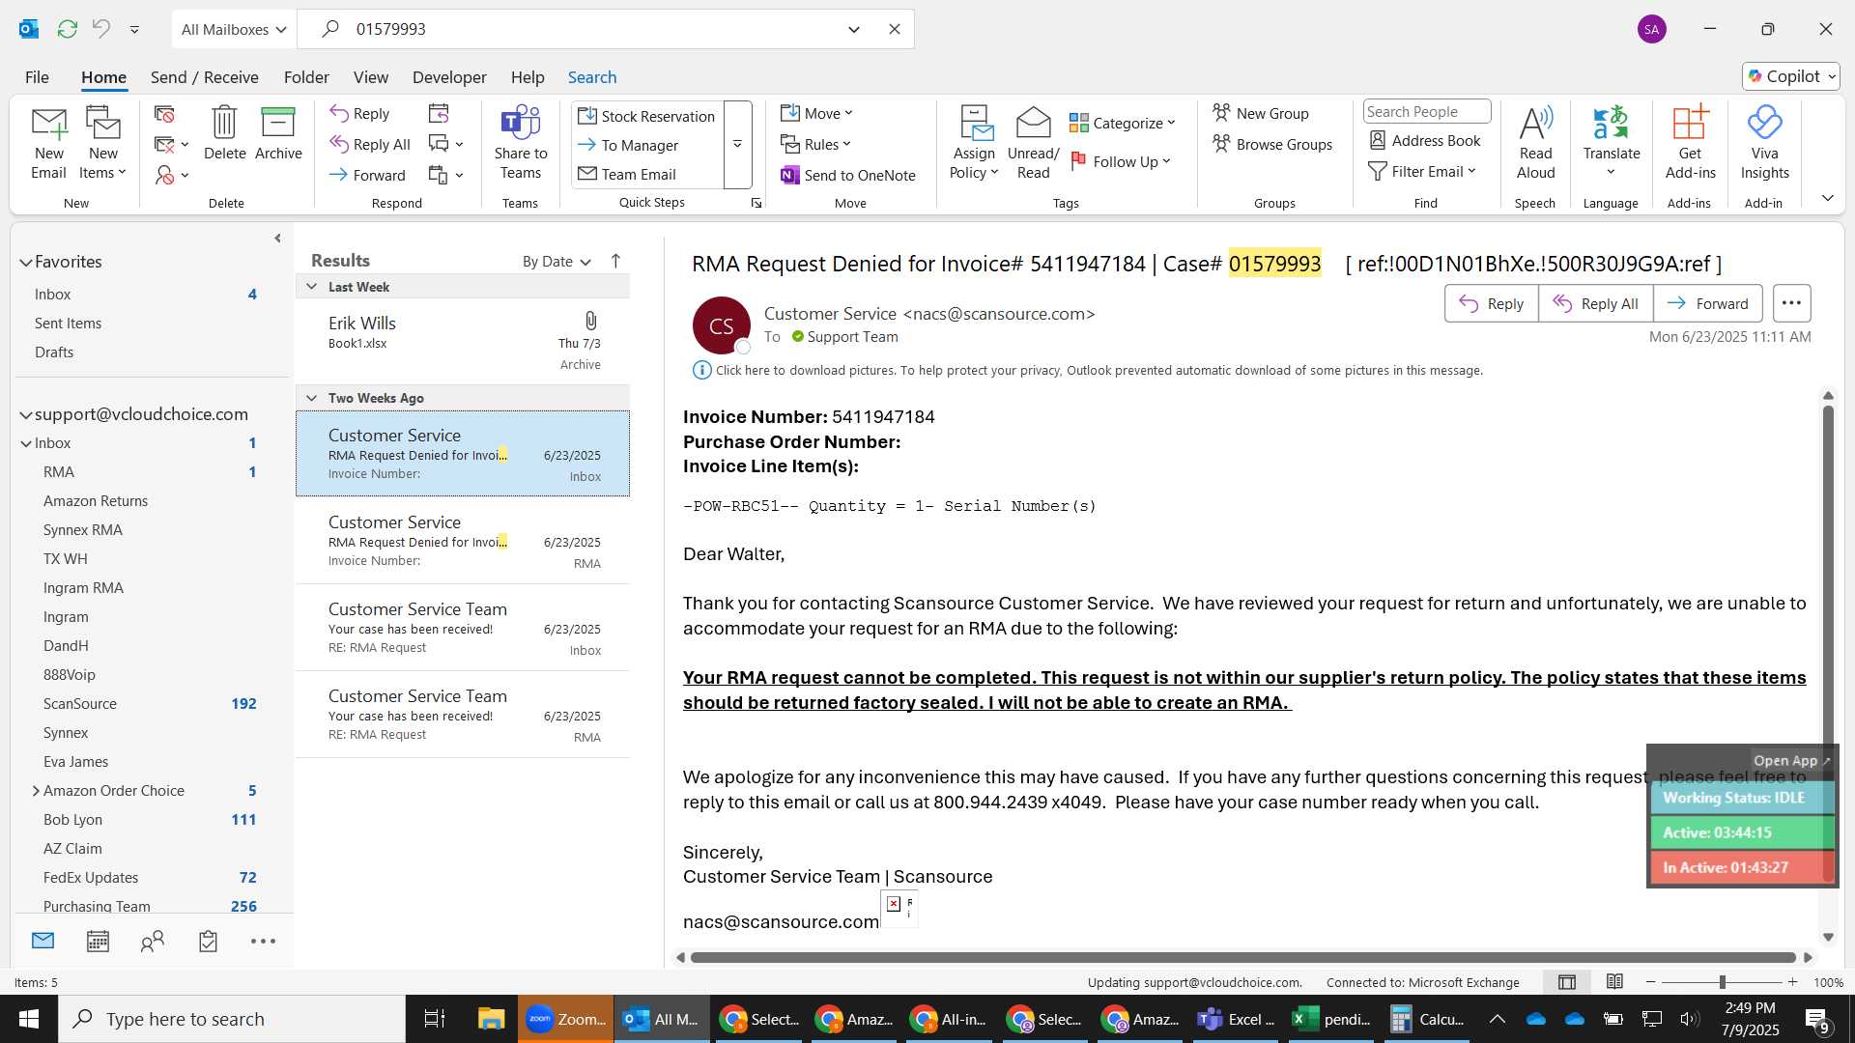Collapse the ribbon with the chevron
The height and width of the screenshot is (1043, 1855).
pyautogui.click(x=1827, y=198)
